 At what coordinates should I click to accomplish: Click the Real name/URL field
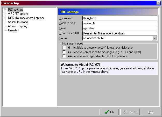click(120, 33)
